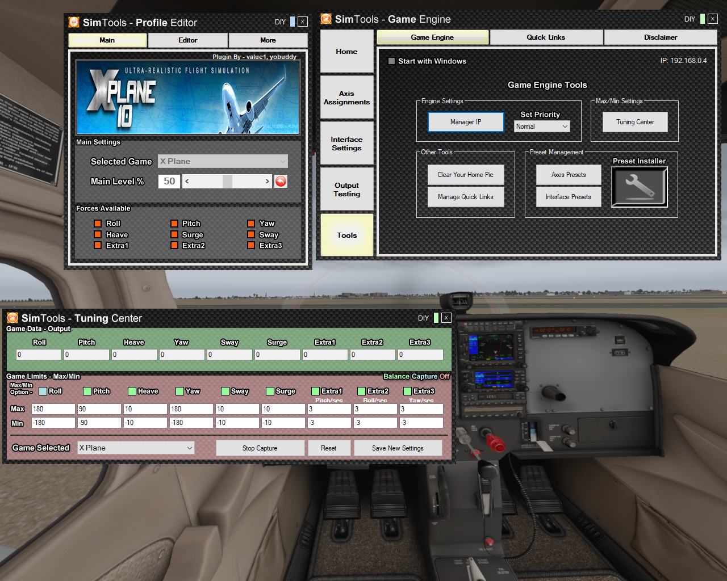
Task: Click the Main Level slider thumb
Action: pyautogui.click(x=227, y=181)
